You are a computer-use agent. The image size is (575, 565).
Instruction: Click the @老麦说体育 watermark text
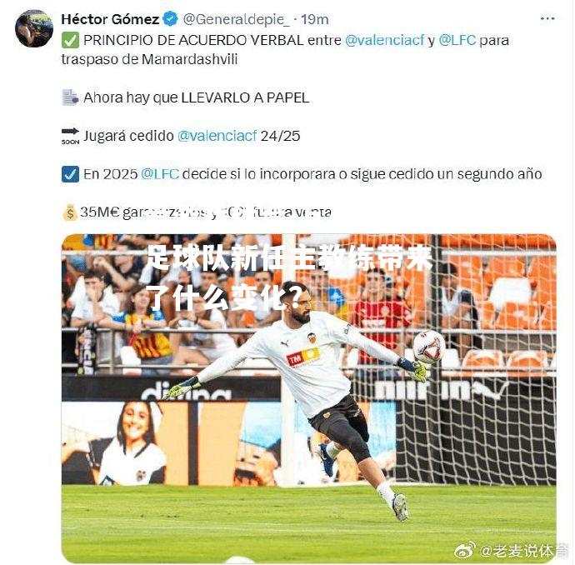point(523,551)
